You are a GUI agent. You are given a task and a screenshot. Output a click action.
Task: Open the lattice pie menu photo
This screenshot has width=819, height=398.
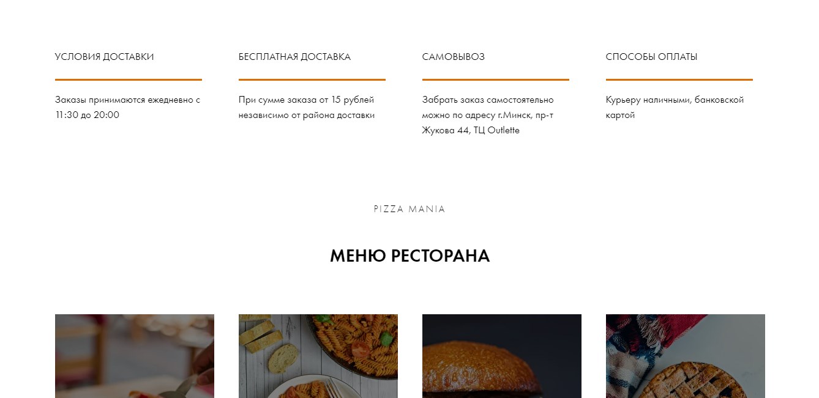[686, 356]
